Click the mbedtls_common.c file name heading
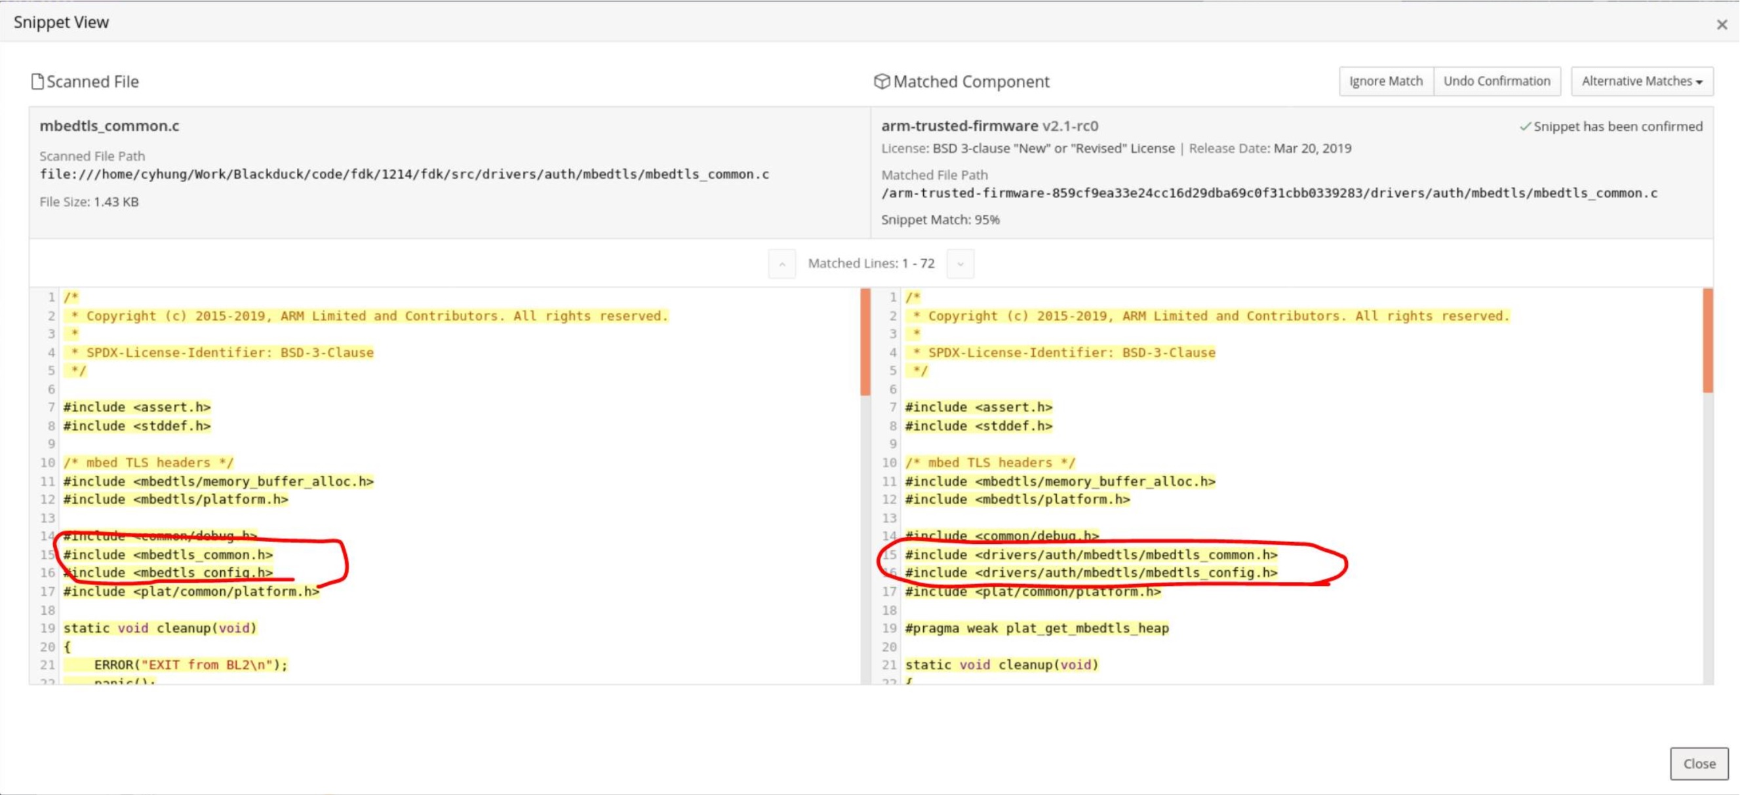The width and height of the screenshot is (1740, 795). click(109, 126)
